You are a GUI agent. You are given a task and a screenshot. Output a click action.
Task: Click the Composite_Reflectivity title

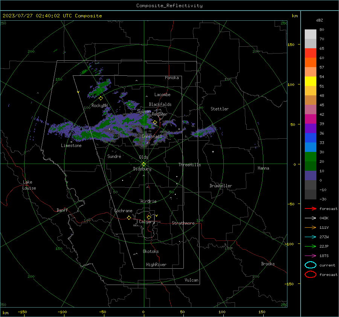pyautogui.click(x=169, y=6)
